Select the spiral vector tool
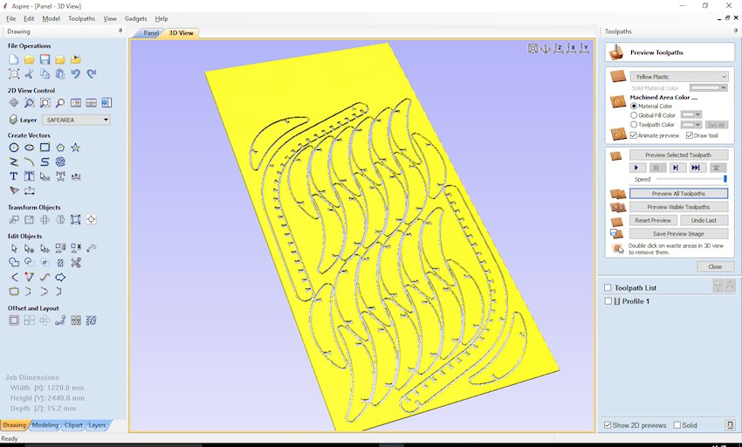This screenshot has width=742, height=447. tap(60, 162)
